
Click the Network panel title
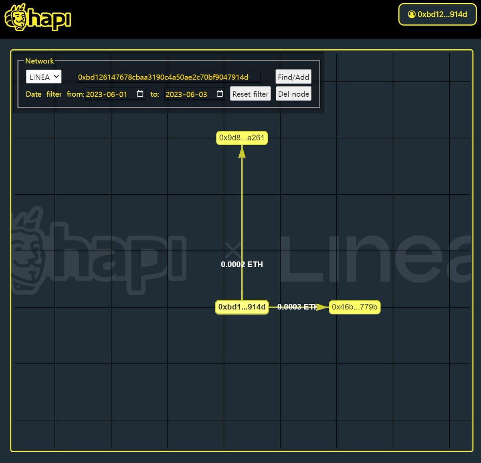pyautogui.click(x=40, y=61)
